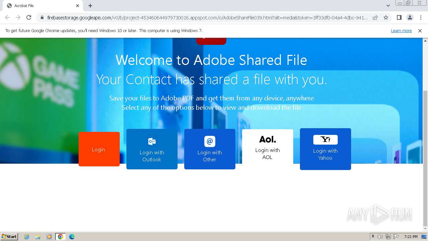Screen dimensions: 428x241
Task: Open Chrome side panel
Action: tap(399, 17)
